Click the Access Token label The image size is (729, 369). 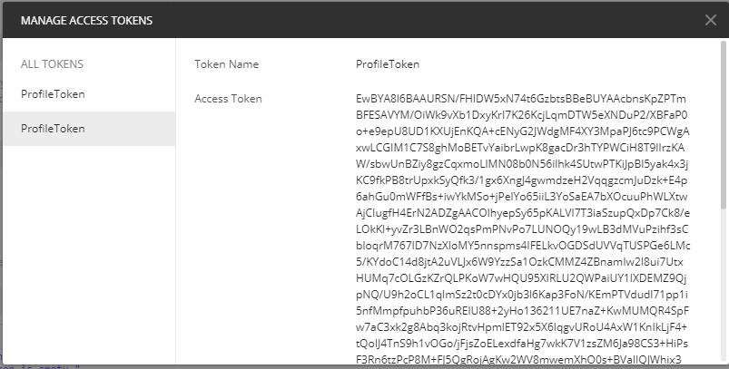pos(228,99)
